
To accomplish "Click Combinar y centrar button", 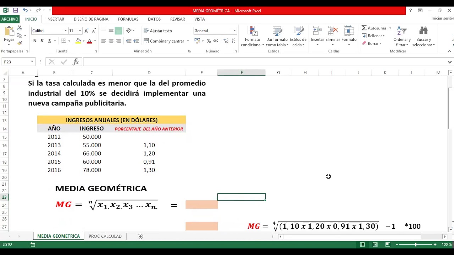I will (164, 41).
